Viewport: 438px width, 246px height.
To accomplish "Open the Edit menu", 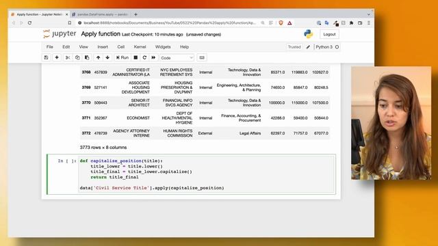I will click(x=66, y=47).
